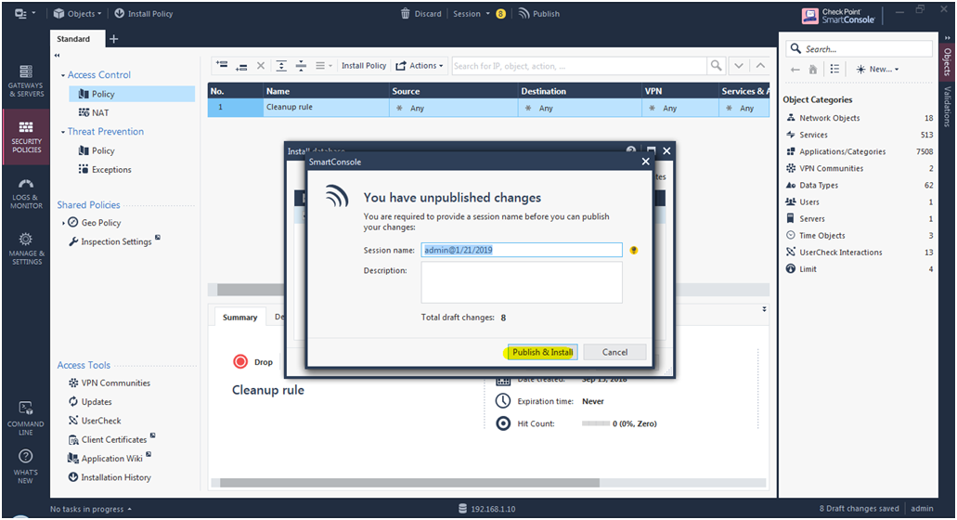Open New... dropdown in Objects panel
Image resolution: width=957 pixels, height=520 pixels.
click(877, 69)
